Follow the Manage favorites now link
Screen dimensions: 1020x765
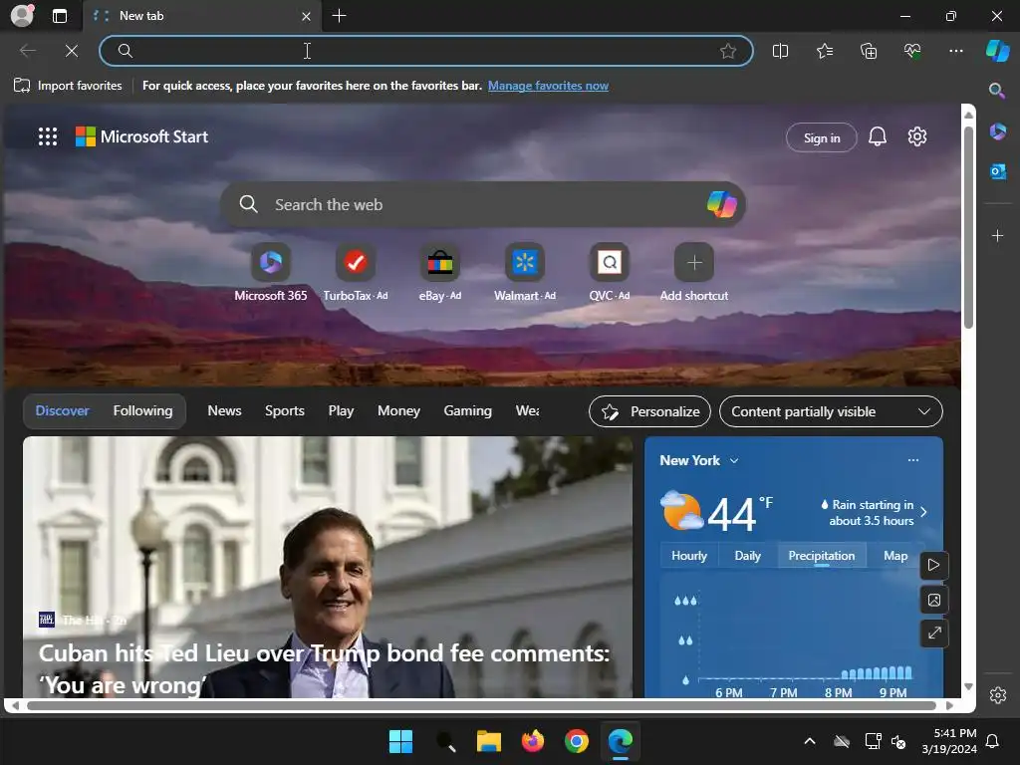549,86
